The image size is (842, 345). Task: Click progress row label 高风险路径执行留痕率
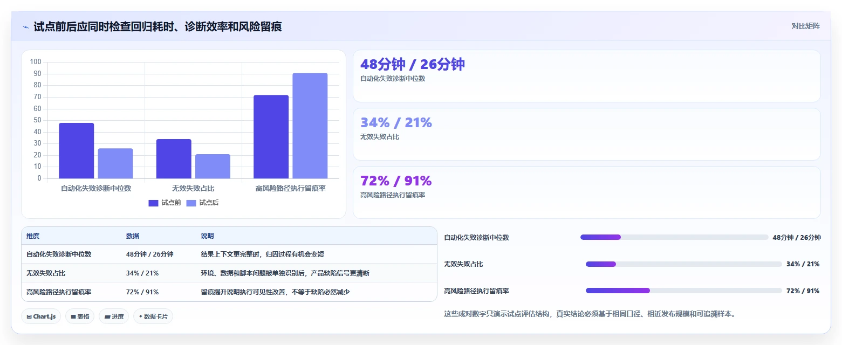476,291
